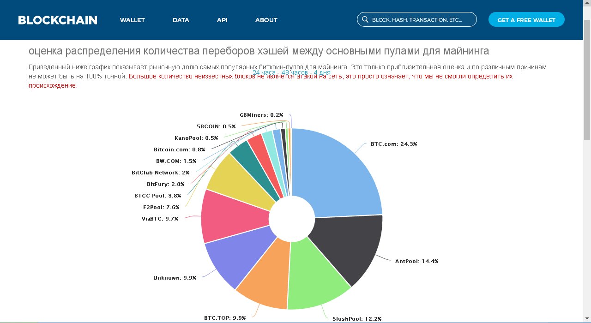591x323 pixels.
Task: Click the BTC.TOP: 9.9% label
Action: pyautogui.click(x=225, y=318)
